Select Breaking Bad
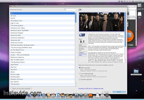 click(42, 77)
